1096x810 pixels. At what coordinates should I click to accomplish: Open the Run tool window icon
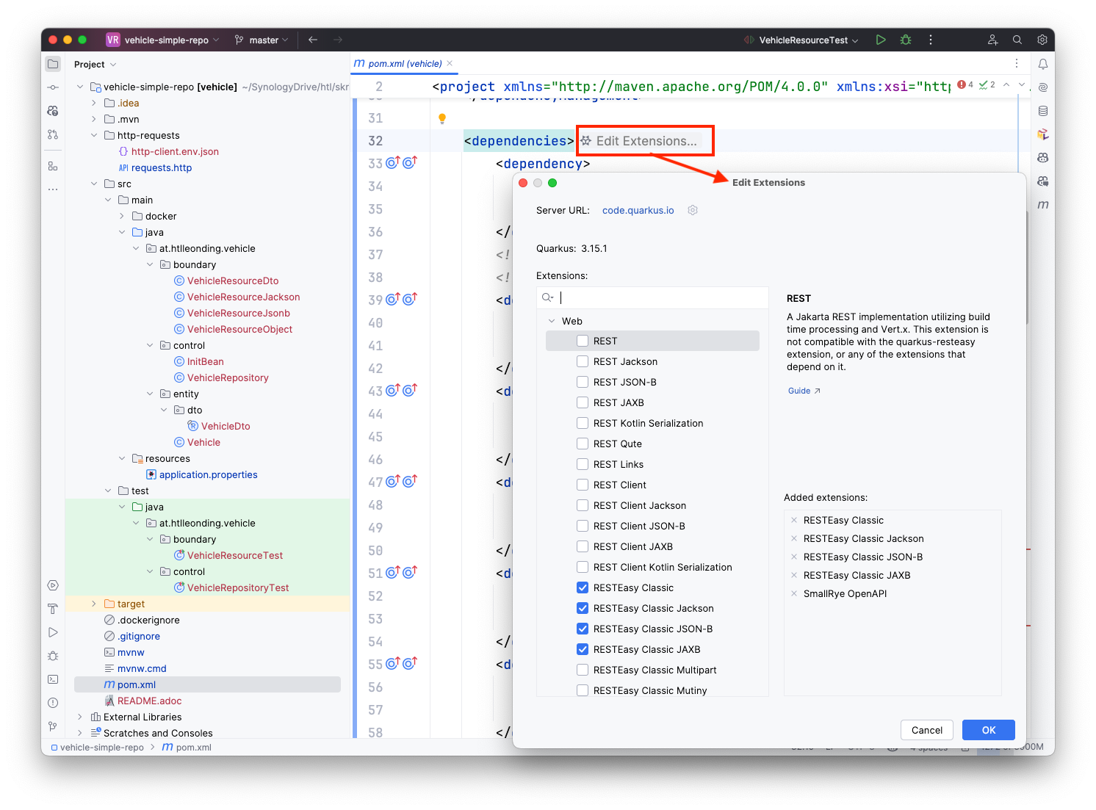(53, 632)
